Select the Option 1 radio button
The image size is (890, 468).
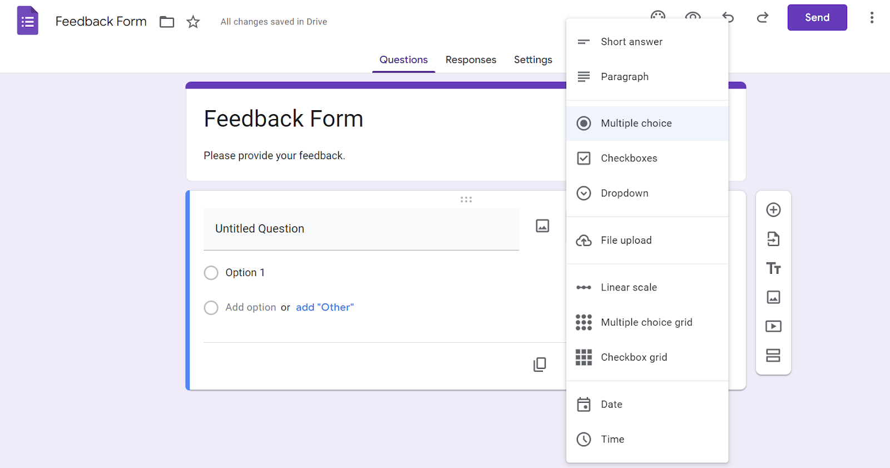point(211,273)
